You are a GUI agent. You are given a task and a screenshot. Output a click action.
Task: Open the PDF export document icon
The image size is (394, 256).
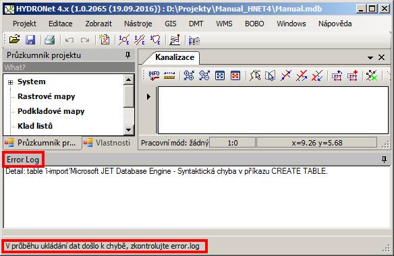pyautogui.click(x=105, y=40)
